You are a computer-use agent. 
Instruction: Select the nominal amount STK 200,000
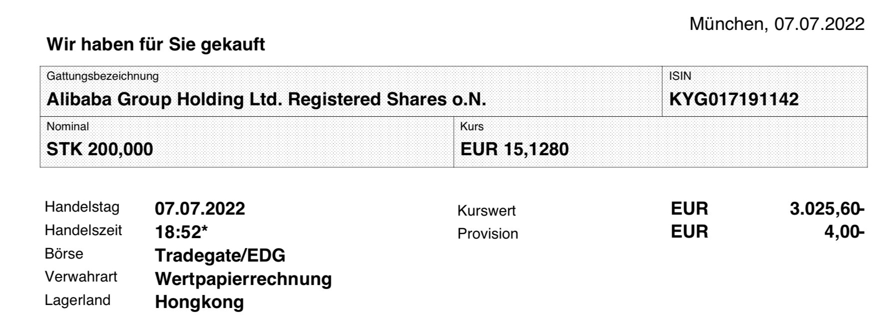coord(99,149)
